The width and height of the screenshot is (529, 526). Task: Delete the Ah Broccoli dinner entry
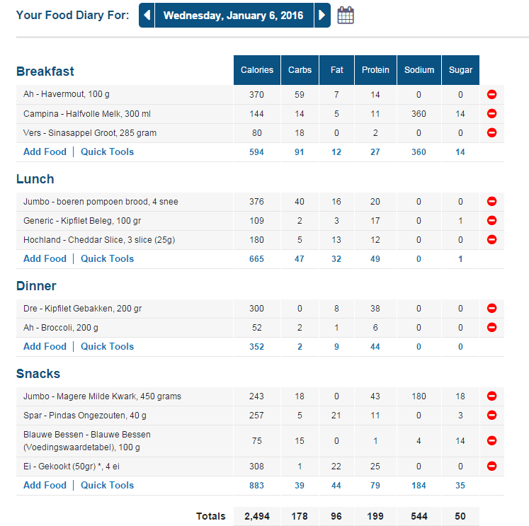click(x=491, y=328)
